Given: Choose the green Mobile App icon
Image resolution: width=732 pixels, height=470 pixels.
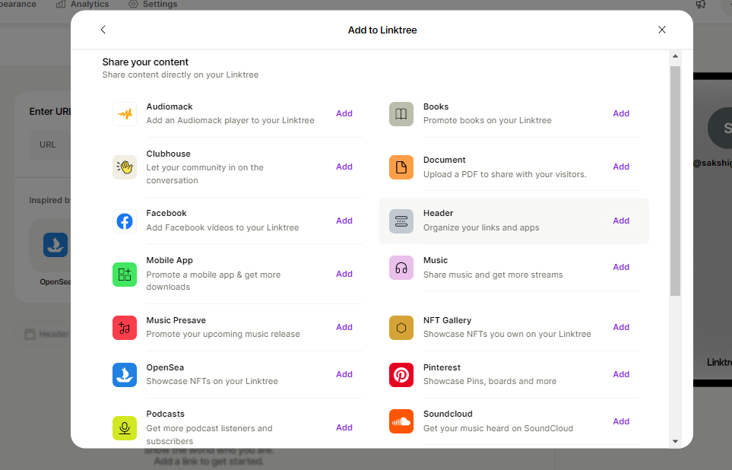Looking at the screenshot, I should [125, 275].
